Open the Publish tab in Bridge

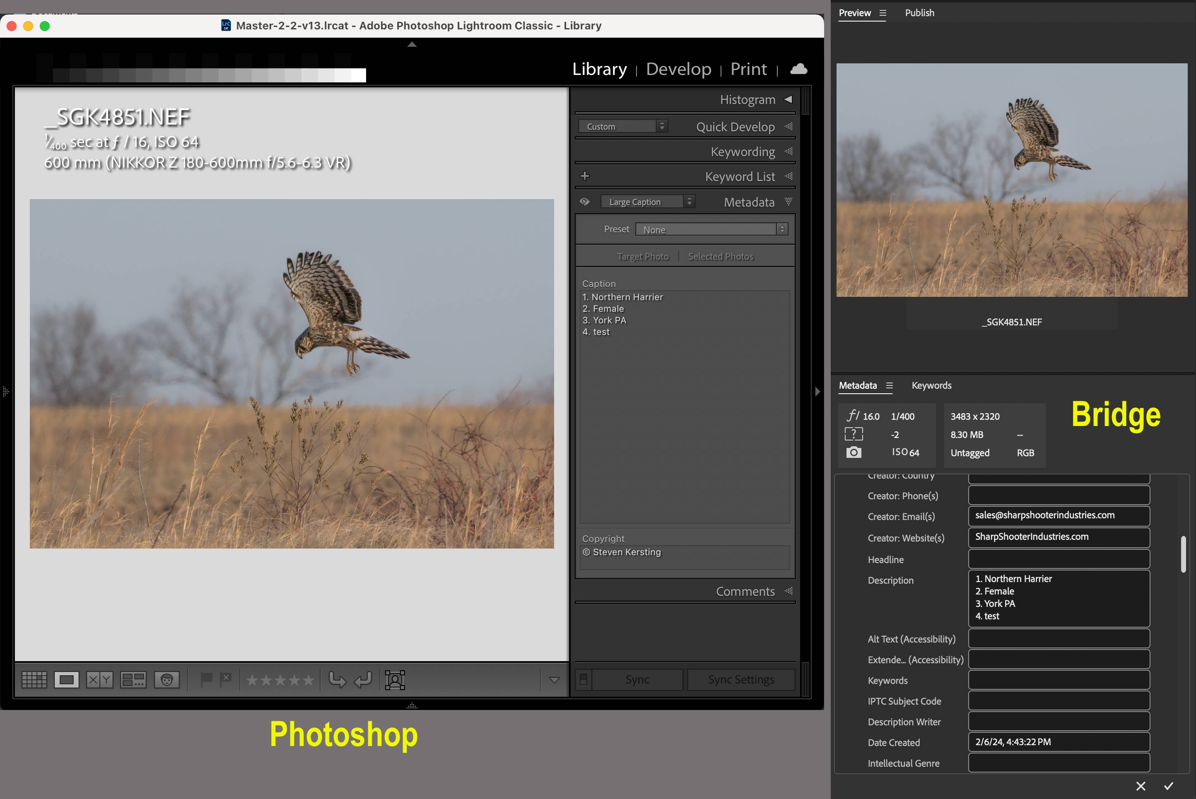(919, 13)
